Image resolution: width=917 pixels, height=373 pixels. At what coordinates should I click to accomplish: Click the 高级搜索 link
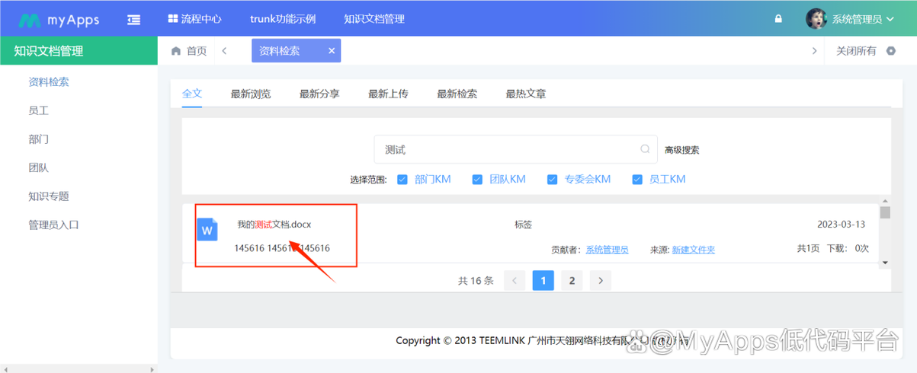[x=681, y=150]
